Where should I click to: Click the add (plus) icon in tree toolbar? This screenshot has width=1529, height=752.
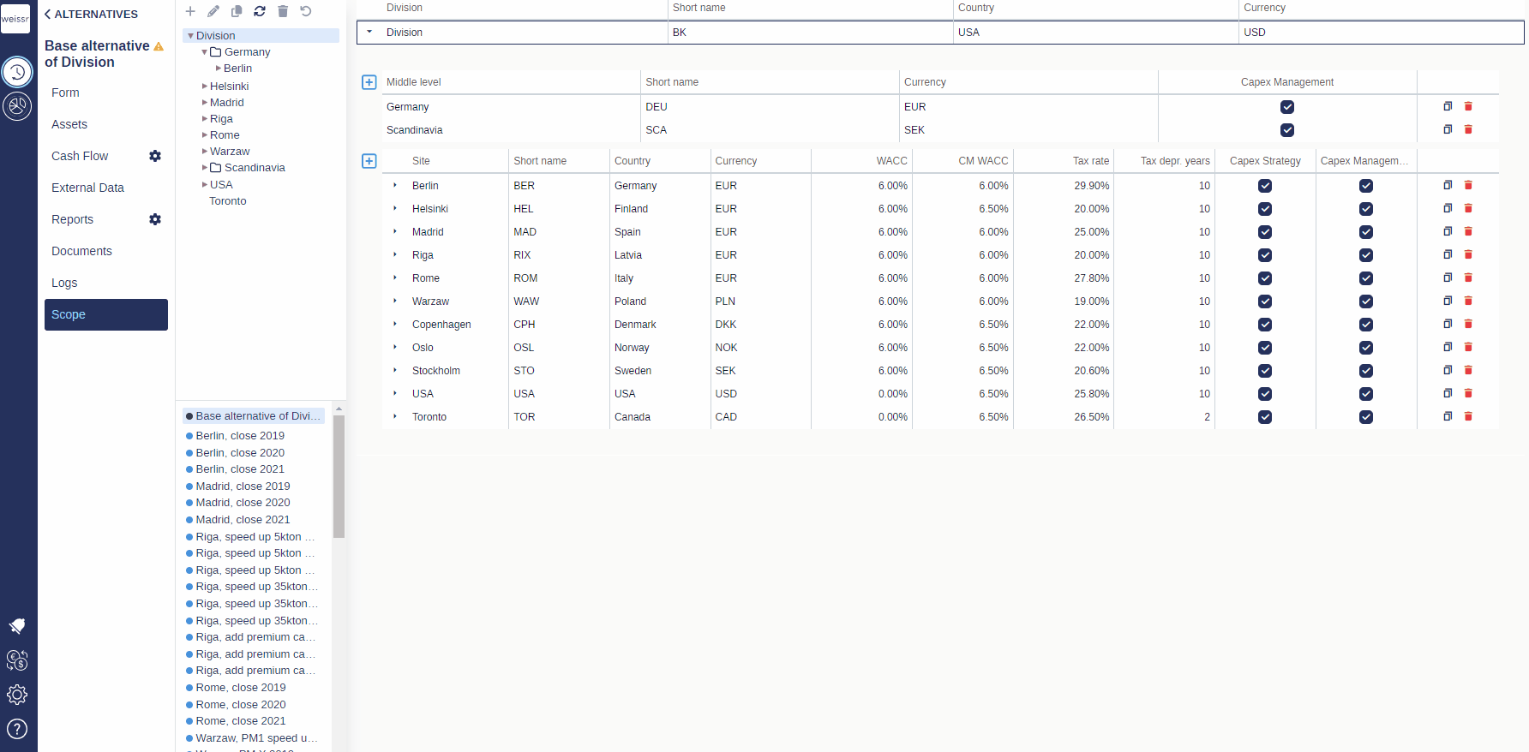190,11
